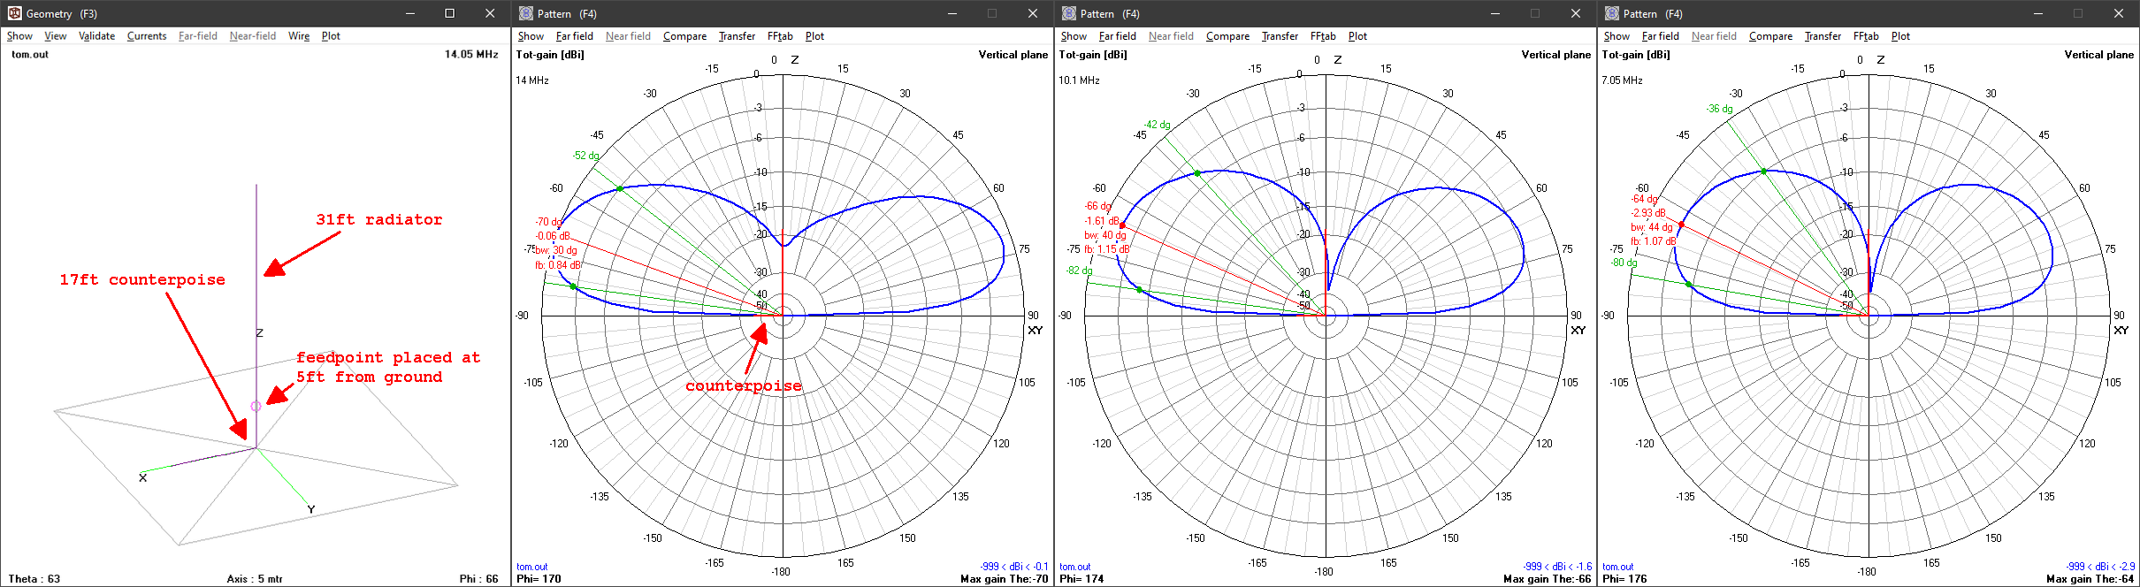The height and width of the screenshot is (587, 2140).
Task: Open View menu in Geometry window
Action: point(56,36)
